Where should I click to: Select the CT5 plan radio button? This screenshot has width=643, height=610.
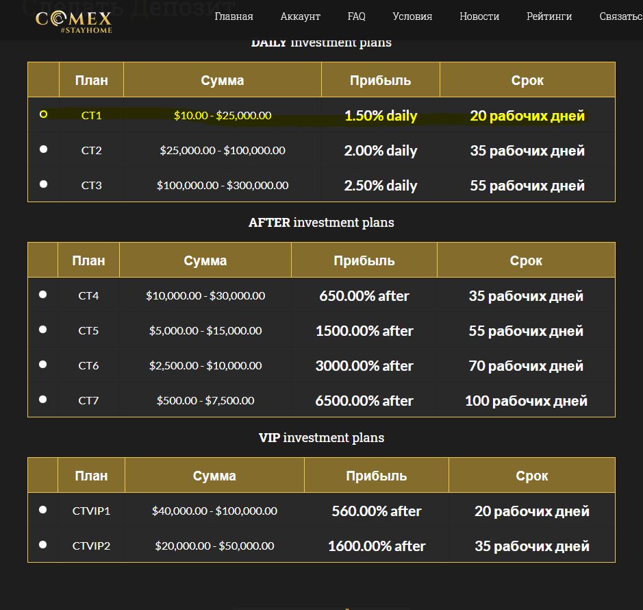pyautogui.click(x=43, y=329)
